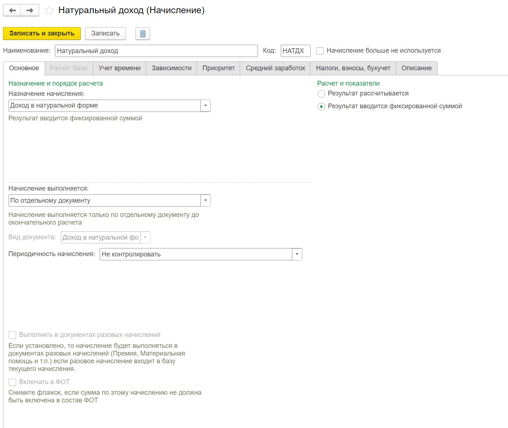Click the Вид документа field
The height and width of the screenshot is (428, 508).
coord(101,237)
